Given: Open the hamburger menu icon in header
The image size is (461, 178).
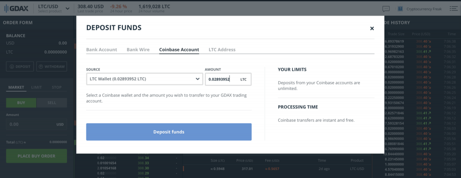Looking at the screenshot, I should click(x=454, y=9).
